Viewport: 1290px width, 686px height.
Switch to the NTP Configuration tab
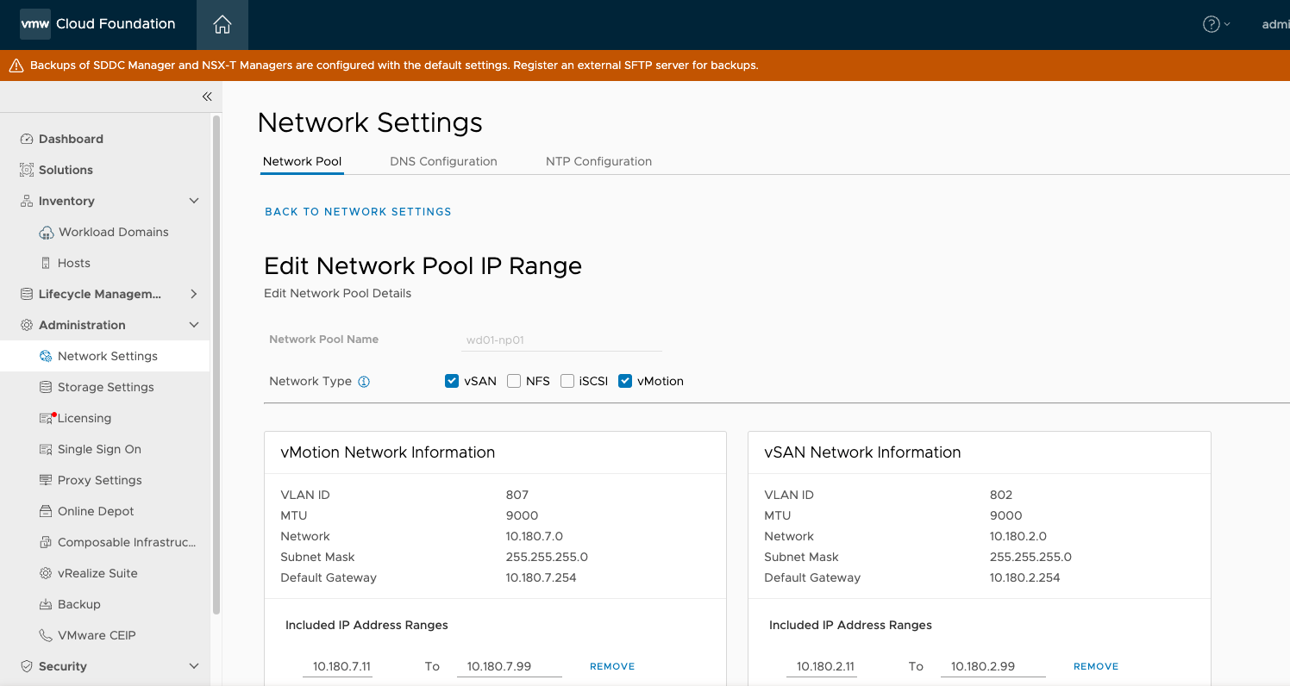[x=598, y=161]
